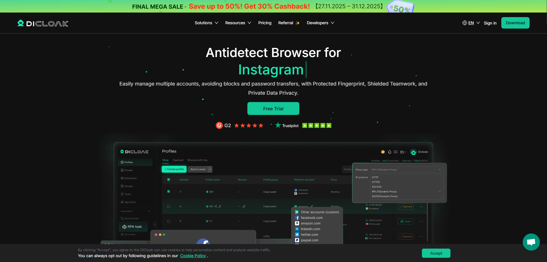Open the Pricing page
The height and width of the screenshot is (262, 547).
[265, 23]
